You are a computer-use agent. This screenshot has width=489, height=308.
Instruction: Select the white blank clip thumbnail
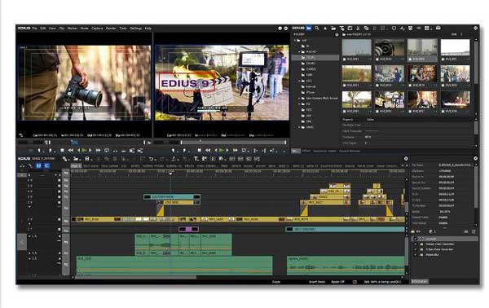coord(455,48)
